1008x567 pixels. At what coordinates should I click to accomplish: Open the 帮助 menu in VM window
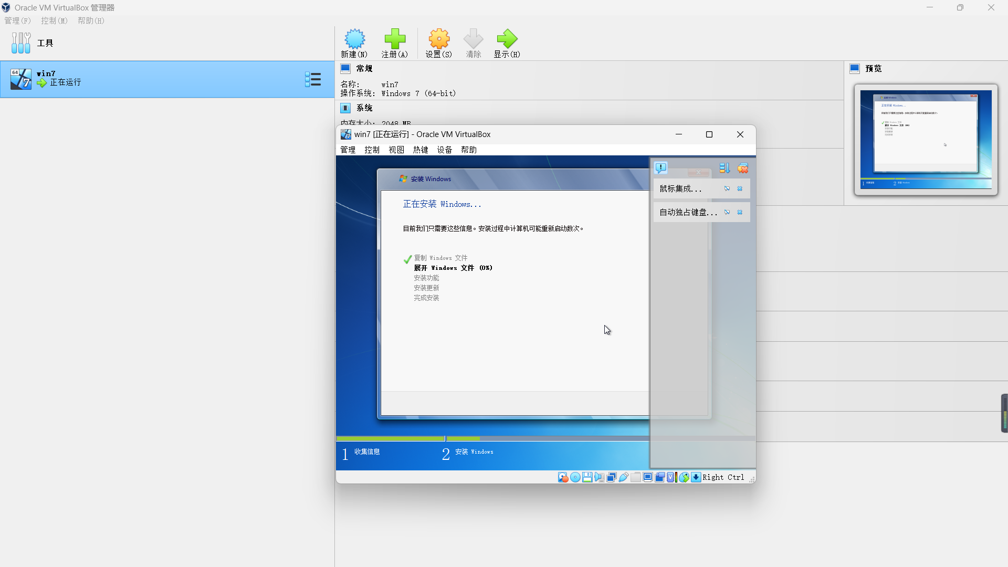469,150
